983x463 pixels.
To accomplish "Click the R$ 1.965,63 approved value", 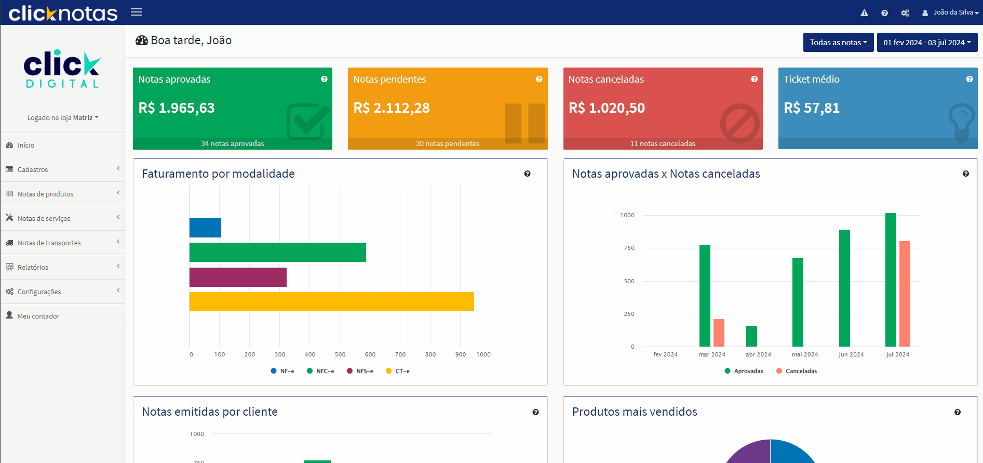I will 177,108.
